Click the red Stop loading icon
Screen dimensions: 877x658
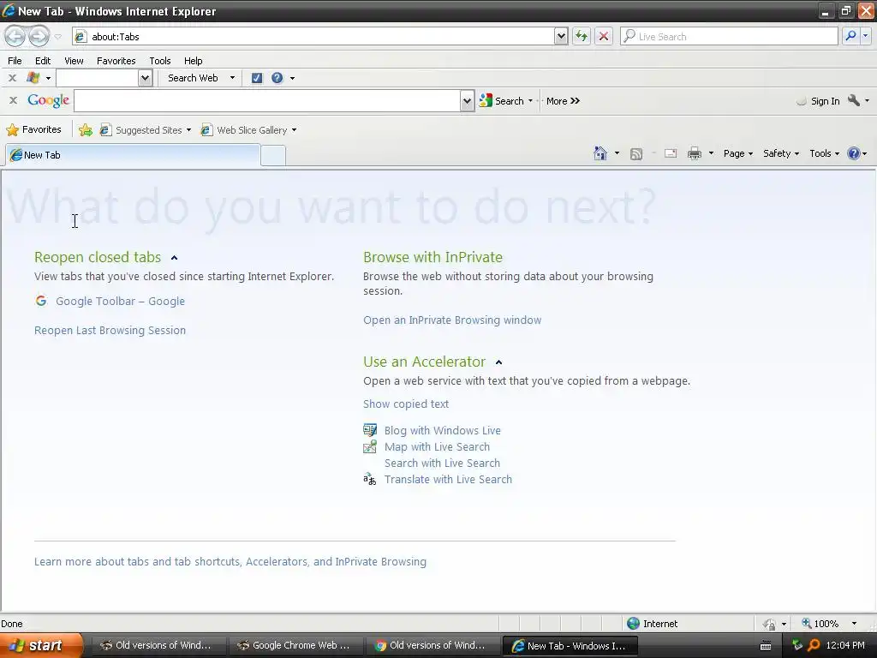[604, 36]
